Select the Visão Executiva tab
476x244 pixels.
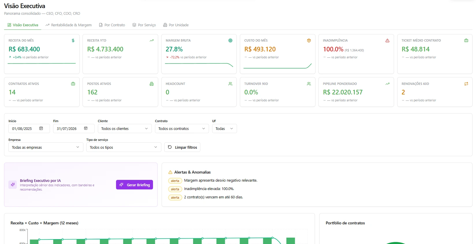coord(23,25)
